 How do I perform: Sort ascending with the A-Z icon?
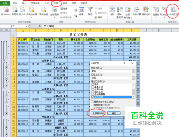click(76, 10)
